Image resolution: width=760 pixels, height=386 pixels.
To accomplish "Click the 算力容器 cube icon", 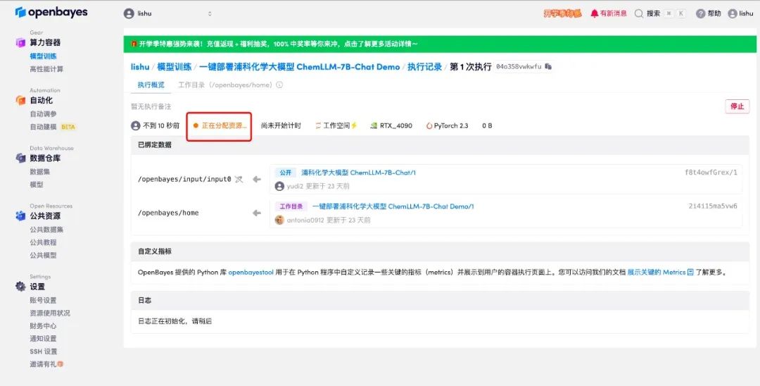I will point(20,43).
